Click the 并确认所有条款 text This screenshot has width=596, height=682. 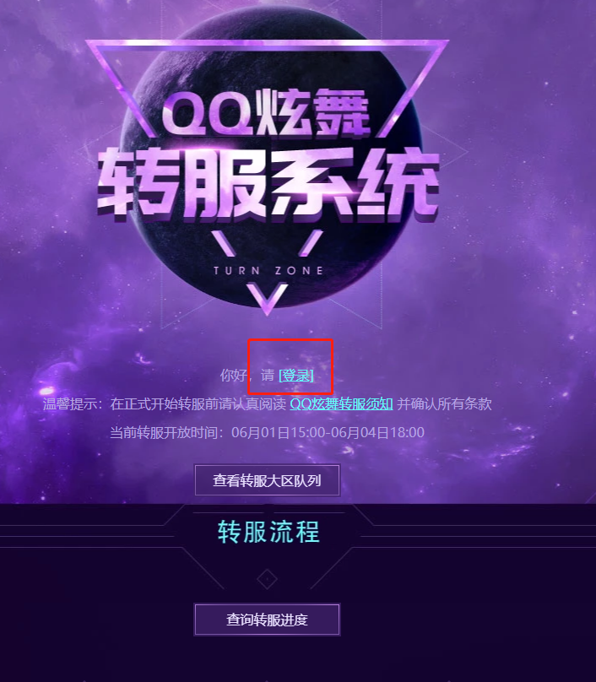pos(444,404)
